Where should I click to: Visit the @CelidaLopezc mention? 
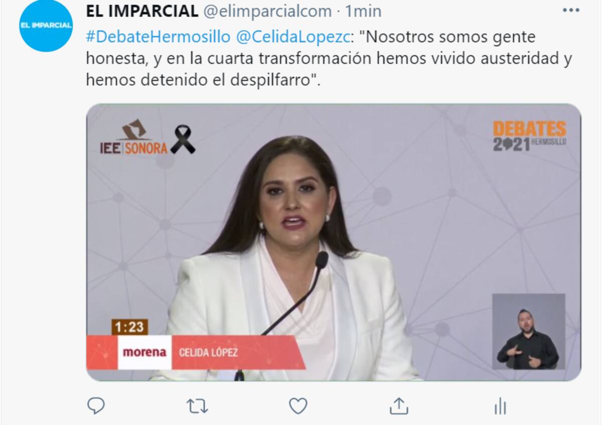click(x=292, y=37)
